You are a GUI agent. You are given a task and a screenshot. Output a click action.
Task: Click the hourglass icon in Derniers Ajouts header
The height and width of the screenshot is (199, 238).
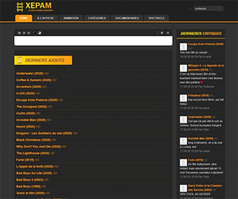pos(20,60)
